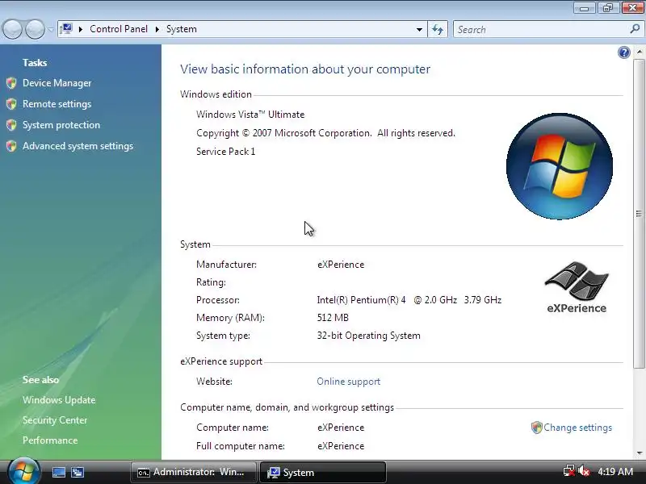
Task: Click the Online support website link
Action: tap(349, 382)
